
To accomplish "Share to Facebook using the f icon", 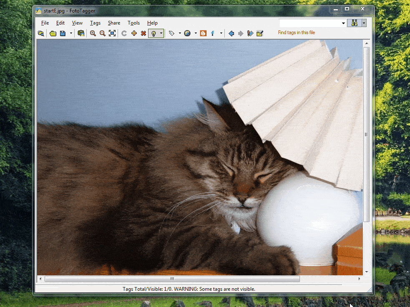I will (213, 33).
